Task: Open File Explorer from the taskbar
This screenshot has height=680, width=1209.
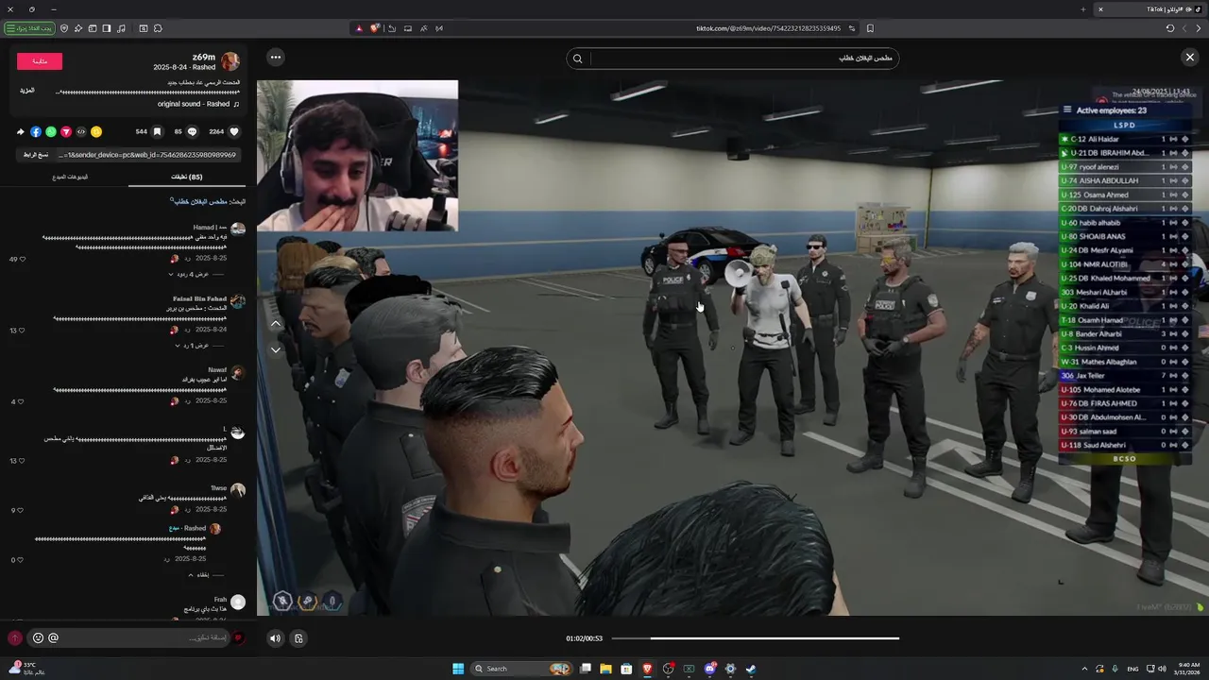Action: point(605,669)
